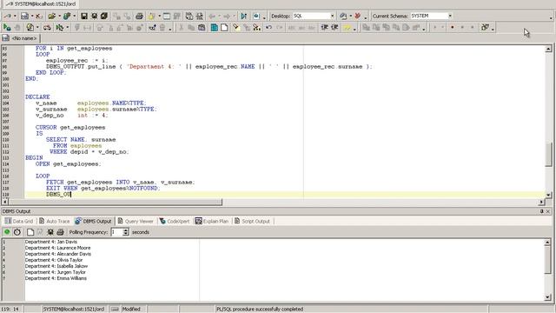Click the window layout icon in top toolbar
This screenshot has height=313, width=556.
[166, 16]
